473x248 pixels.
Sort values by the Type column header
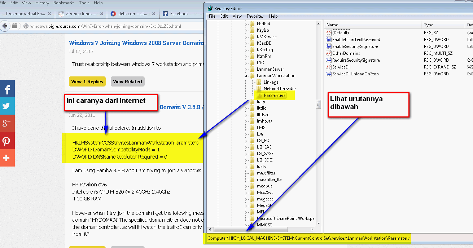(443, 25)
